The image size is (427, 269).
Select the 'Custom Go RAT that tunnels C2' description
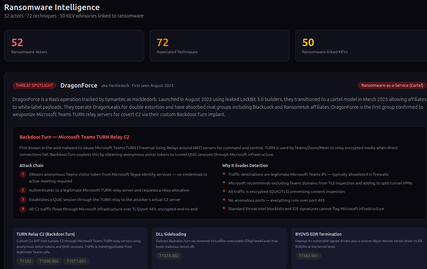79,247
